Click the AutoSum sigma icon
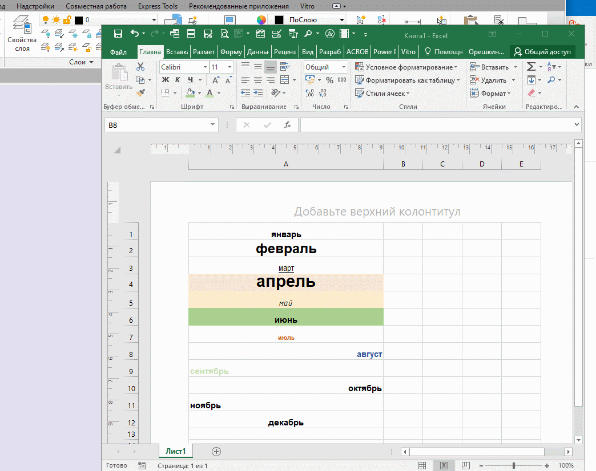 [531, 67]
